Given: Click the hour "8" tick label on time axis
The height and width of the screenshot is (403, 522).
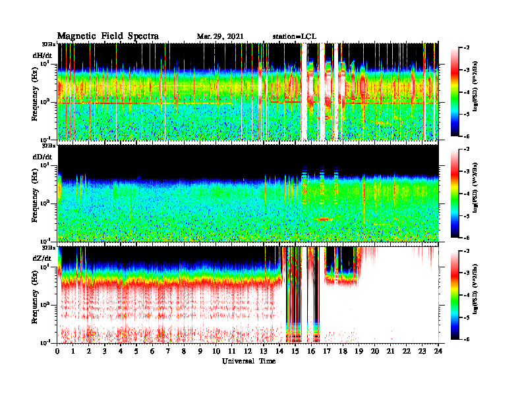Looking at the screenshot, I should (x=184, y=352).
